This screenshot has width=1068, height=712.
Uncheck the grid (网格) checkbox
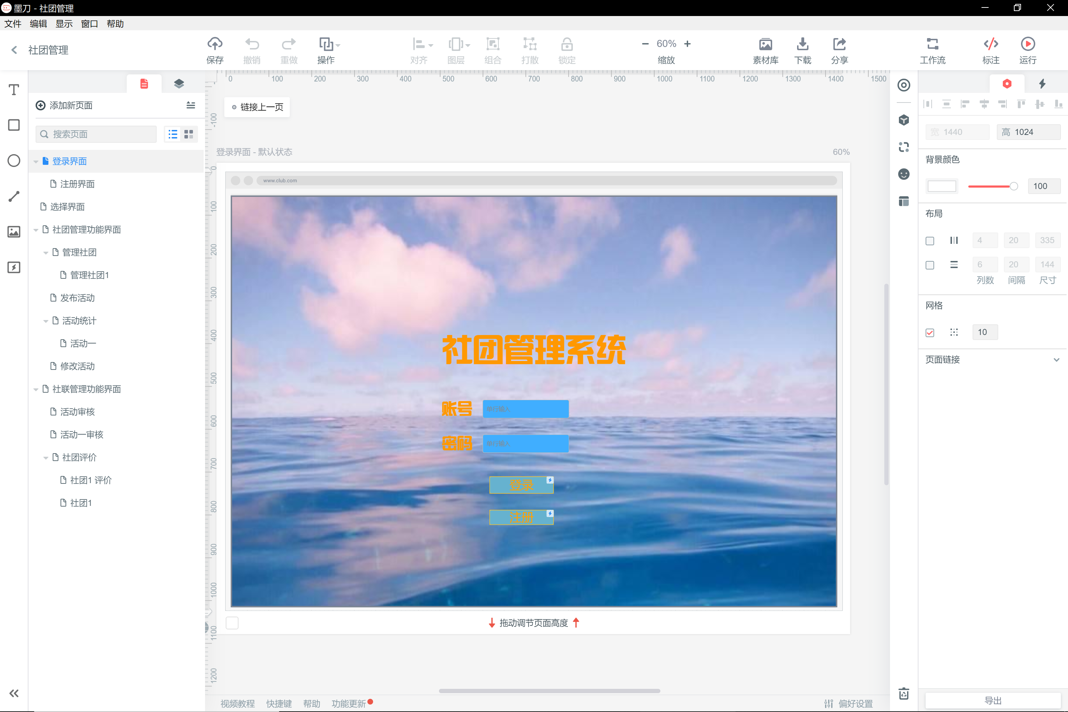930,333
